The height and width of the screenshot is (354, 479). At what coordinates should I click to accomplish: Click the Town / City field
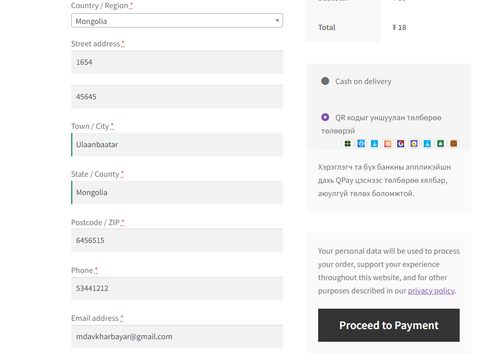tap(177, 145)
